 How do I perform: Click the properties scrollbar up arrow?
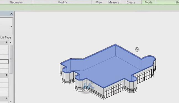click(x=11, y=43)
